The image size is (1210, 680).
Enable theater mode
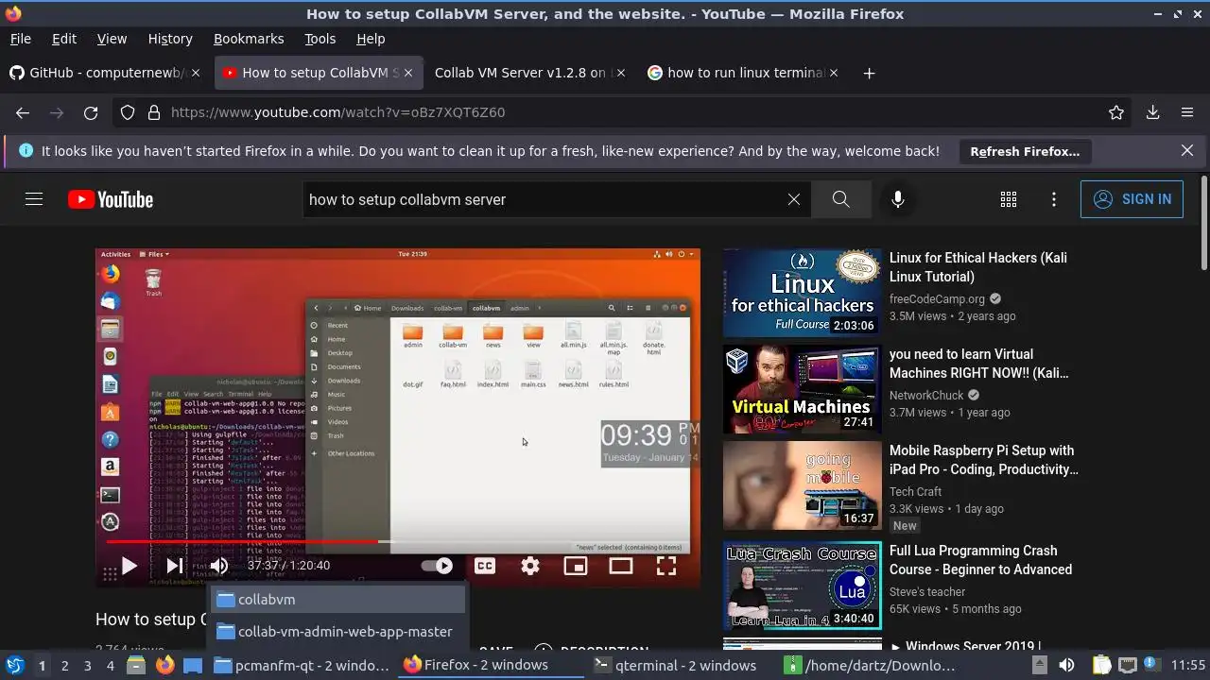click(621, 566)
